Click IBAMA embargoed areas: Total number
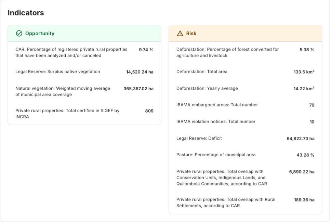This screenshot has height=222, width=330. click(217, 105)
